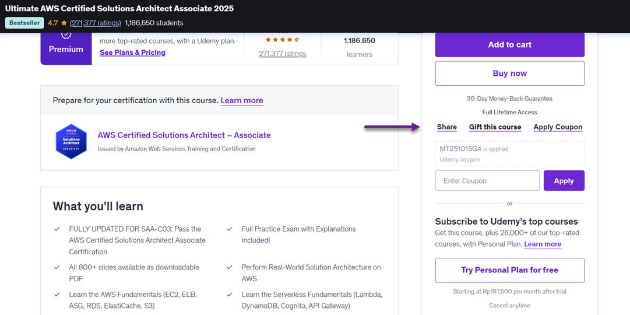Click the AWS Solutions Architect hexagon badge

(71, 142)
